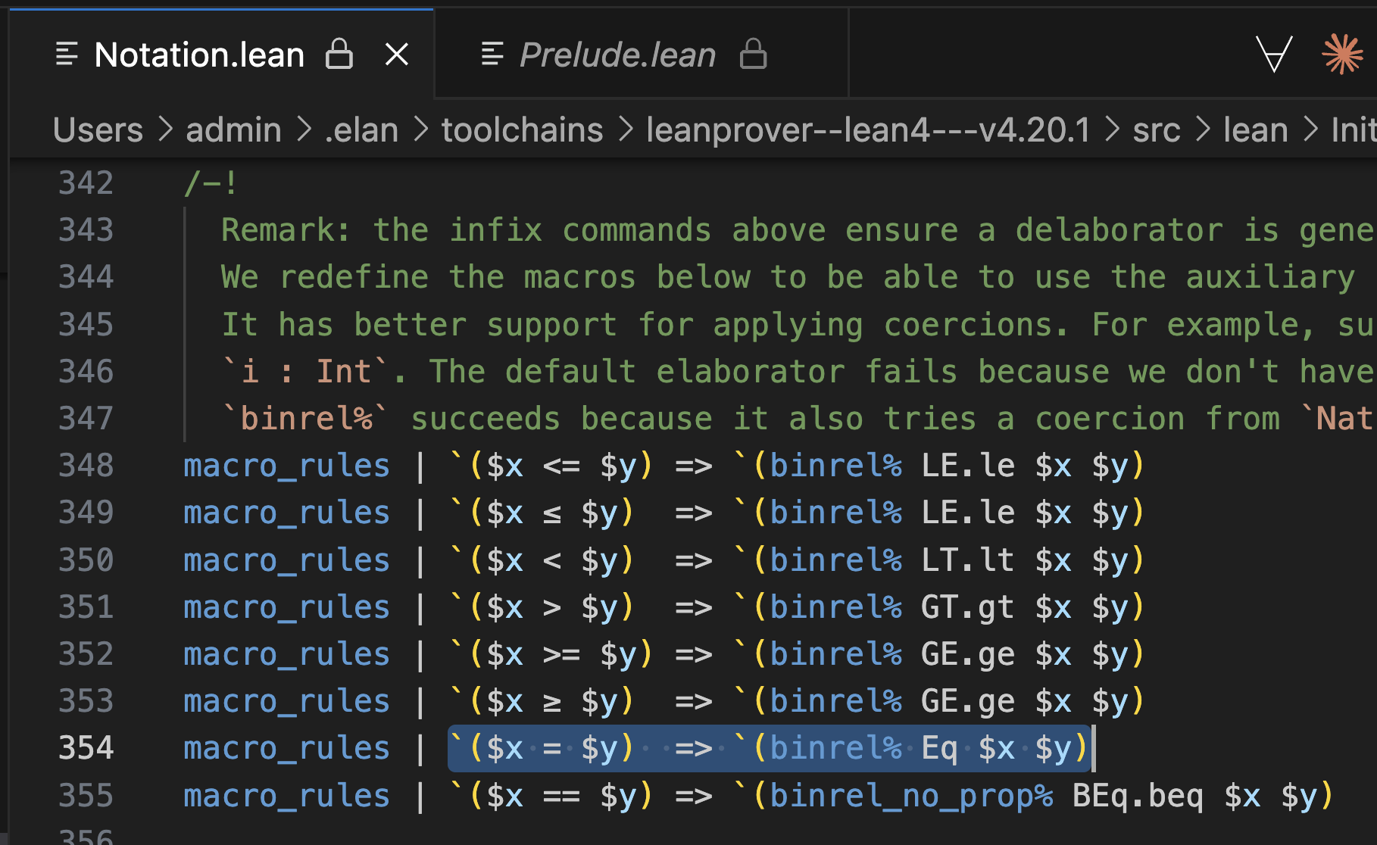Switch to the Prelude.lean tab
Viewport: 1377px width, 845px height.
tap(617, 54)
